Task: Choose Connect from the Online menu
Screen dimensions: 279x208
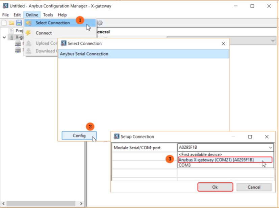Action: tap(60, 33)
